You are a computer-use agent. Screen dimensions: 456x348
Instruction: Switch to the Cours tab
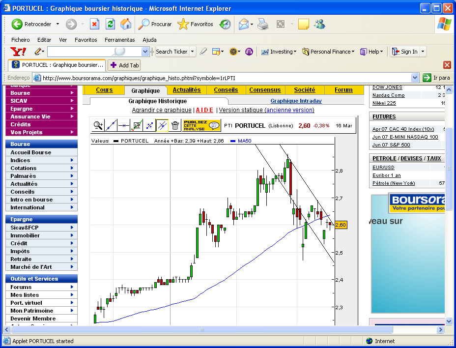tap(104, 90)
